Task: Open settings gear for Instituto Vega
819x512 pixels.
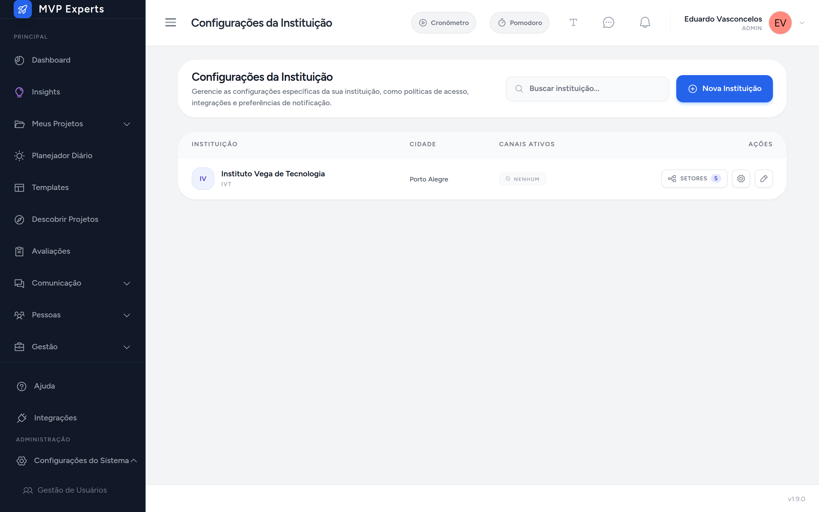Action: [x=741, y=178]
